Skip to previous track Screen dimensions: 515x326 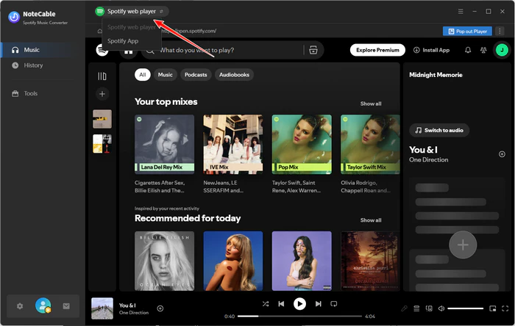[281, 304]
